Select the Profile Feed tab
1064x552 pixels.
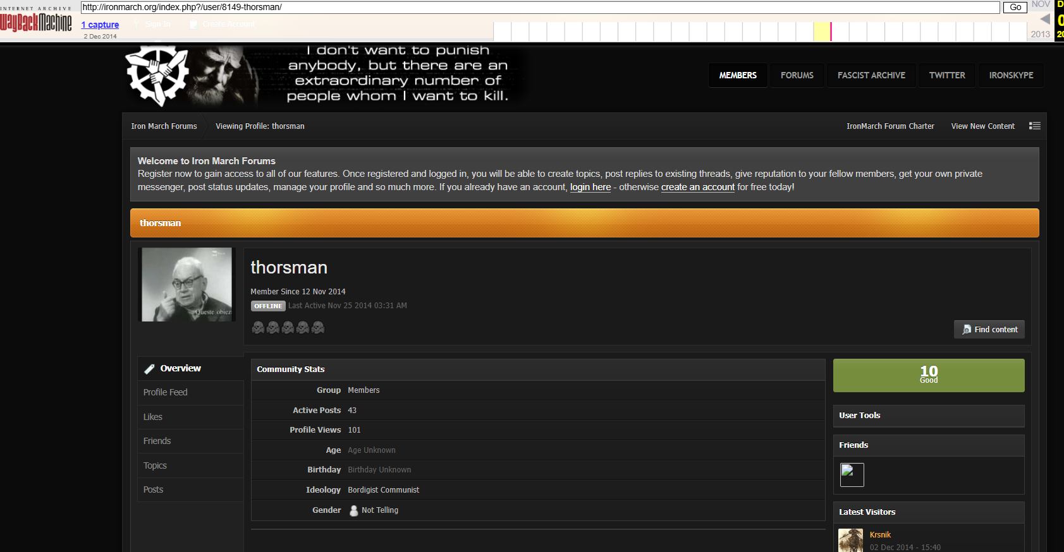point(190,392)
